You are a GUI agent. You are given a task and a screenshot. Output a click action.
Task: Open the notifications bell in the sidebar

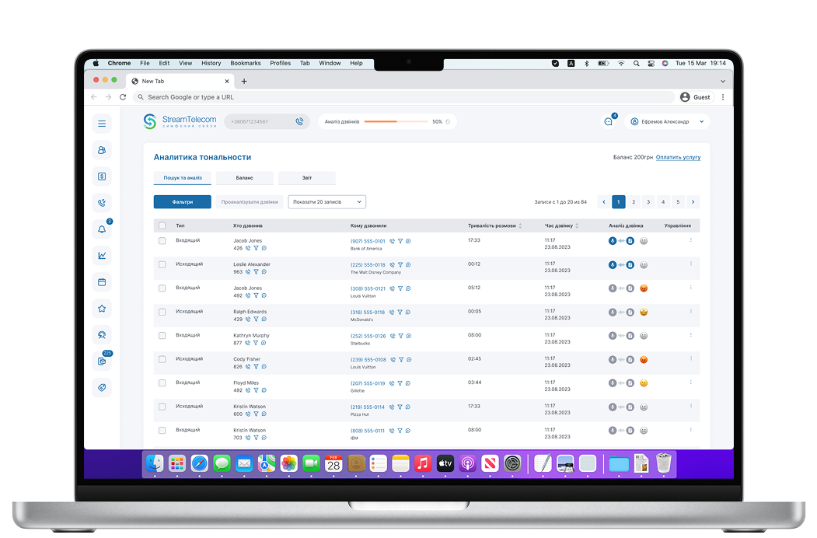pyautogui.click(x=102, y=229)
